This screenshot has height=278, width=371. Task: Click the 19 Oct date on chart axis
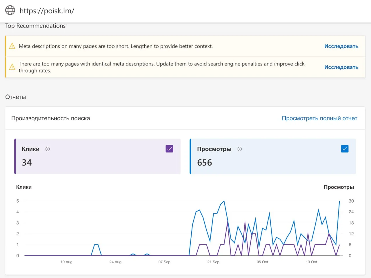pos(311,262)
